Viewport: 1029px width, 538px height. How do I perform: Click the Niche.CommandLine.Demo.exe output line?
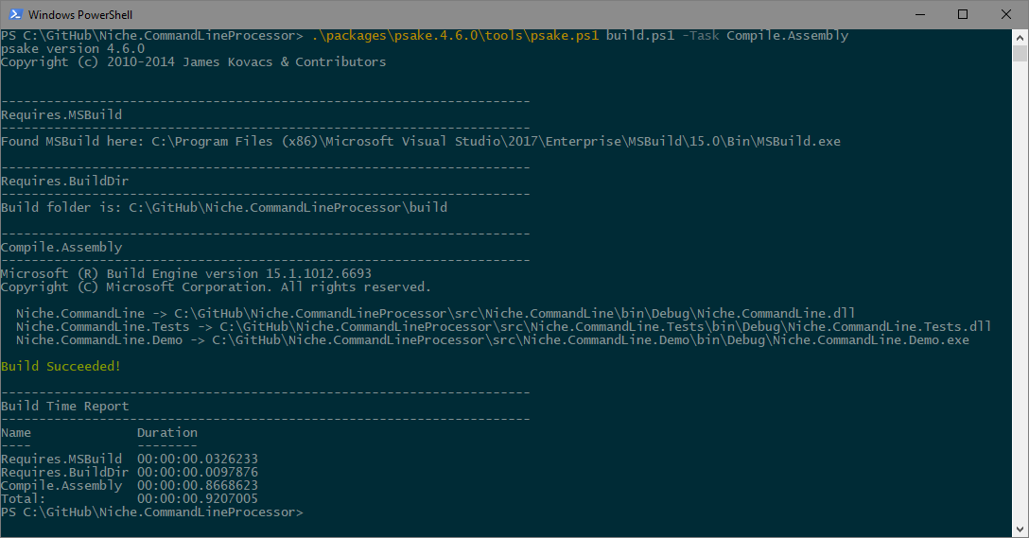492,339
